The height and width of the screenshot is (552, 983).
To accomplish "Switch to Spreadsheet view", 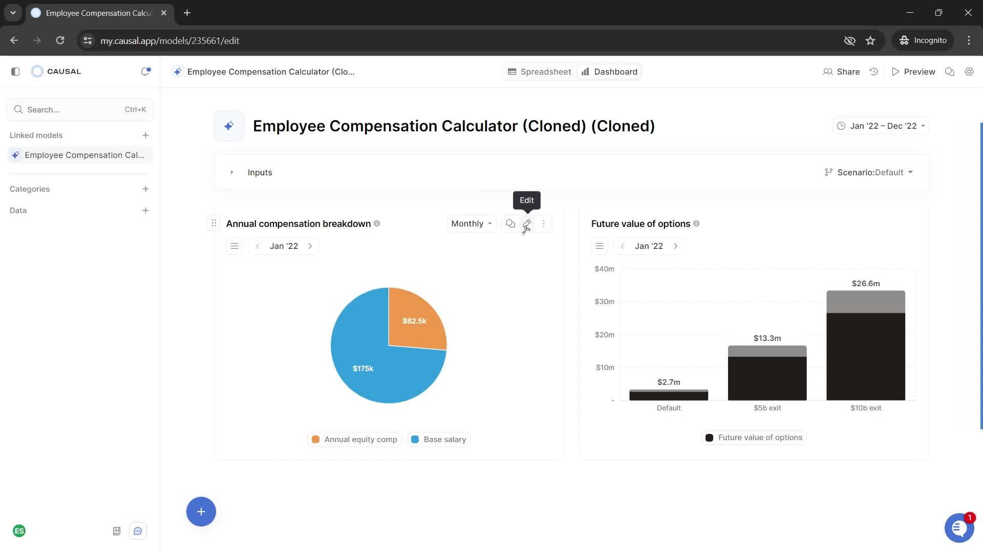I will click(540, 72).
